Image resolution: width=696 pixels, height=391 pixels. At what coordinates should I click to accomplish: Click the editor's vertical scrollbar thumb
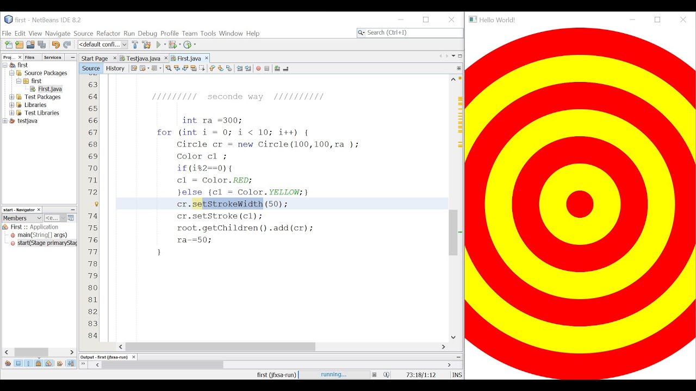pos(453,232)
